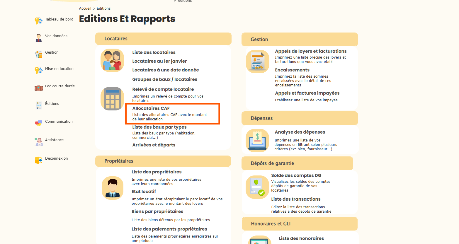This screenshot has height=244, width=459.
Task: Click the Assistance support agent icon
Action: 38,141
